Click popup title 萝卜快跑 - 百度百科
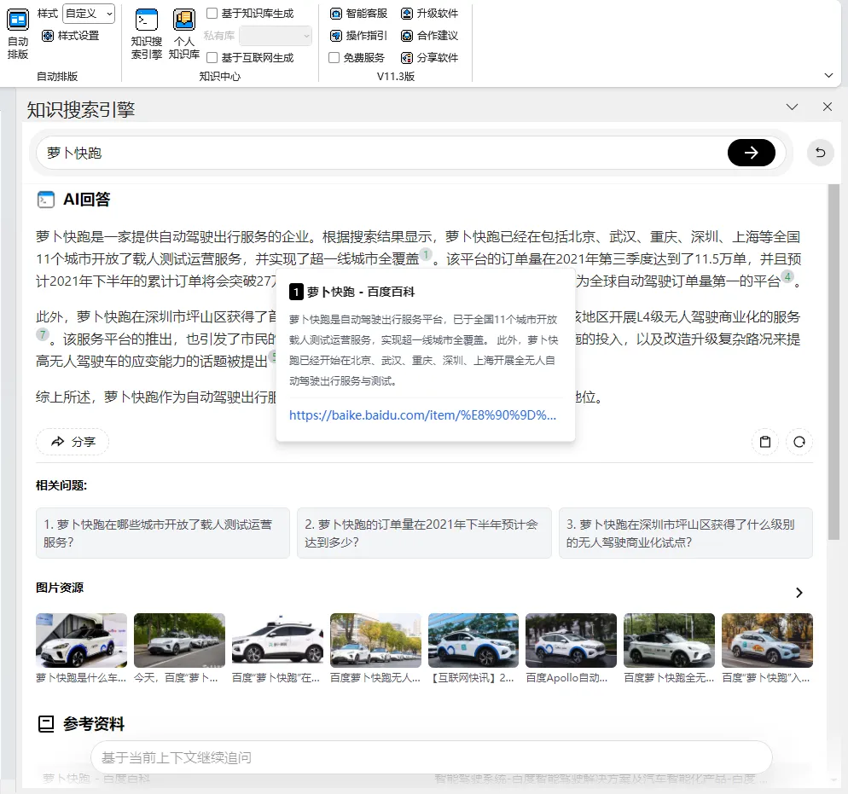The width and height of the screenshot is (848, 794). pos(361,292)
